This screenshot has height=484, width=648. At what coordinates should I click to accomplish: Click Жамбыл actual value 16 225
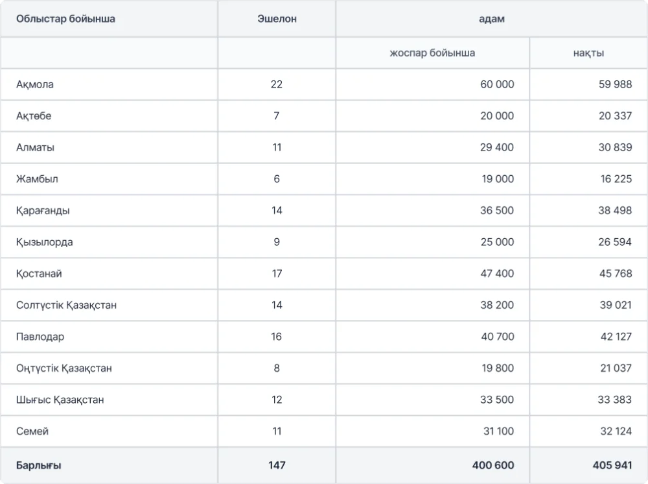(615, 179)
